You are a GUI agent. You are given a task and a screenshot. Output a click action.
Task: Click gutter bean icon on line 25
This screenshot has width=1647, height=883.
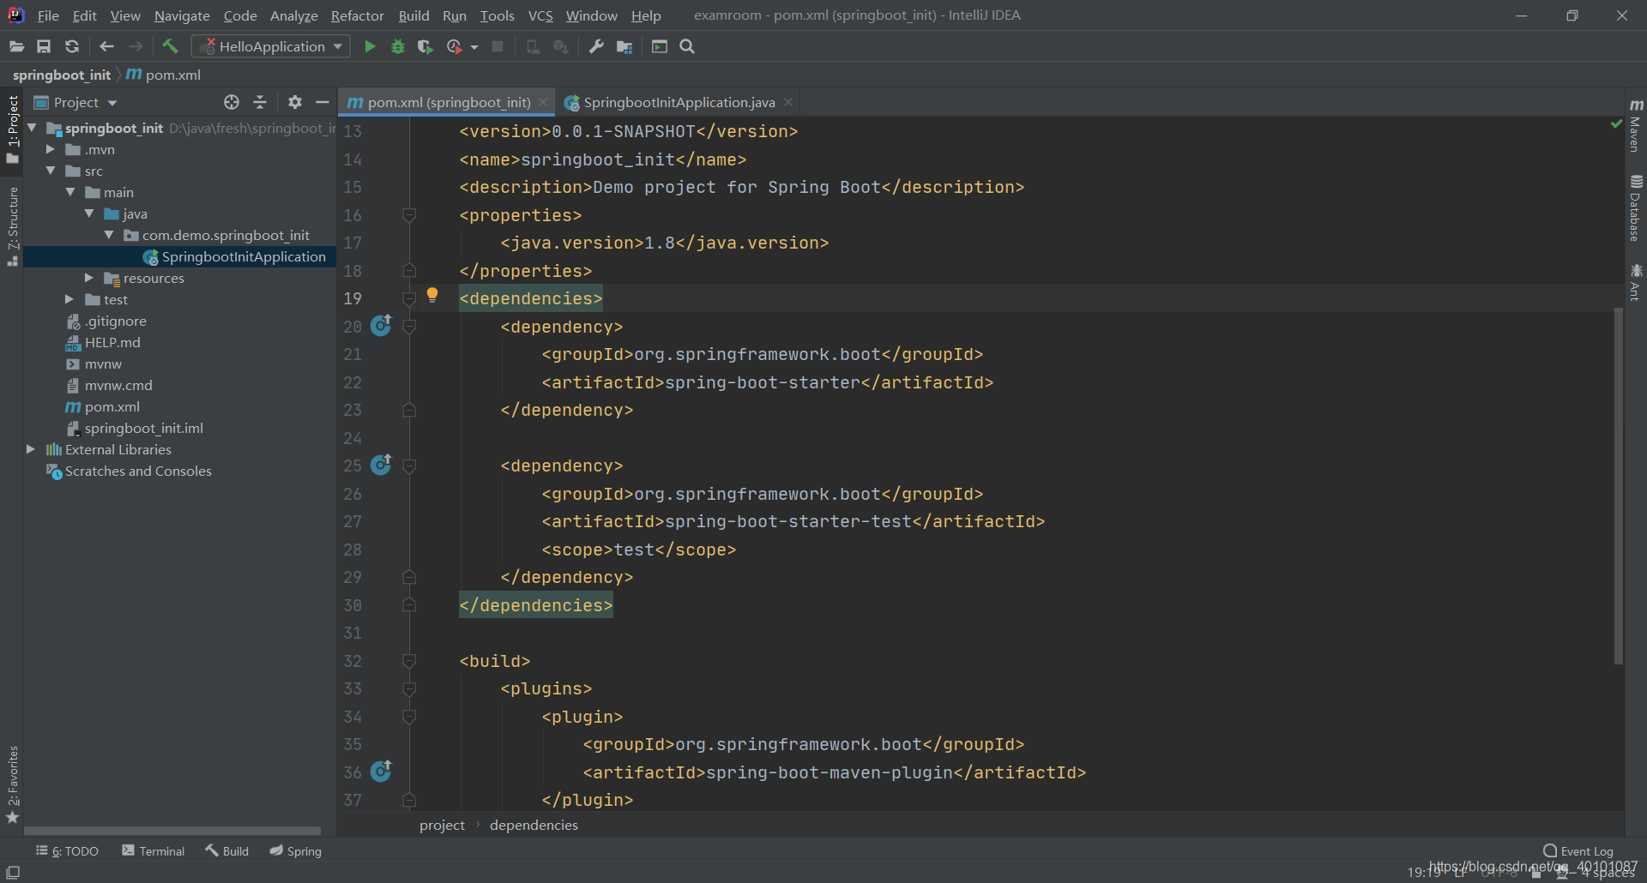click(x=381, y=465)
